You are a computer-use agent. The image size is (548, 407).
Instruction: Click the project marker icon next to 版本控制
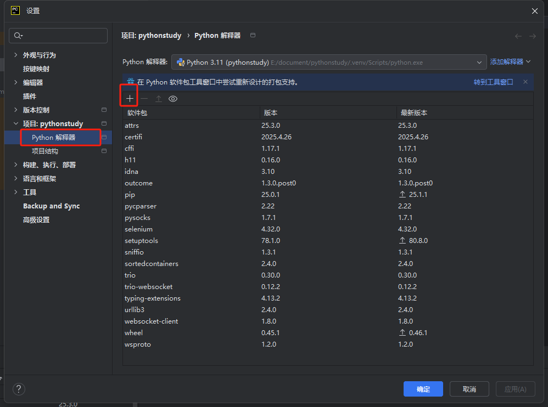104,110
